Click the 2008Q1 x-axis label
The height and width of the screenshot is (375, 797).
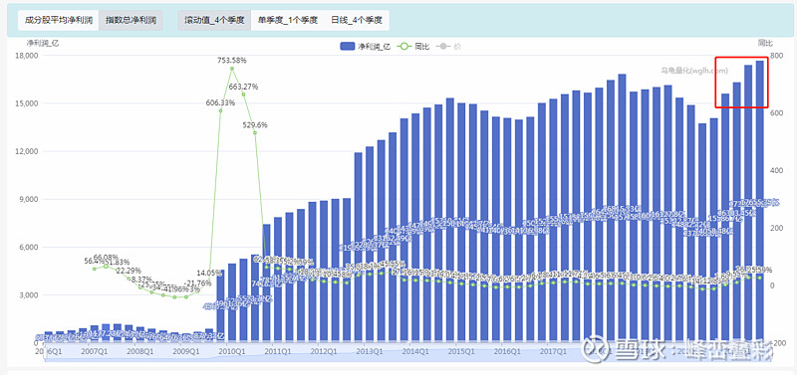click(140, 351)
